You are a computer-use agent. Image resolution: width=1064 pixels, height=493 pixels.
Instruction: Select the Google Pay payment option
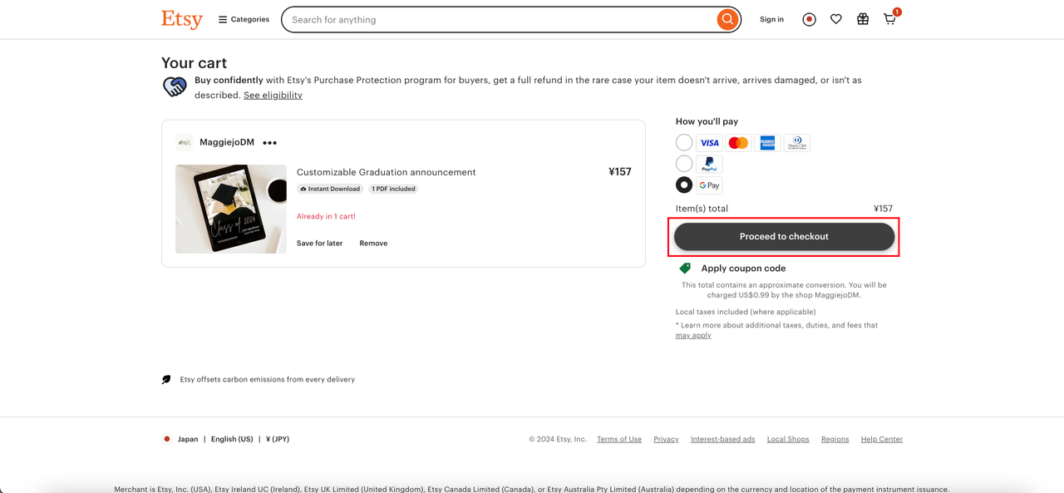click(684, 185)
